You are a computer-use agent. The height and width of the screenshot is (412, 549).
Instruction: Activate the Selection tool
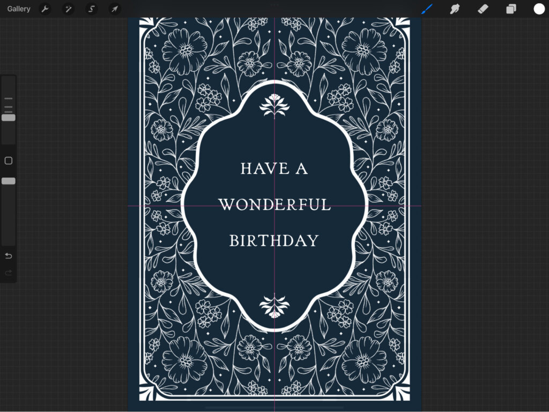point(91,9)
